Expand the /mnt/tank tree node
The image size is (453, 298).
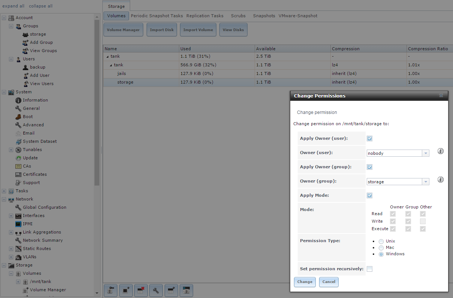[x=18, y=282]
